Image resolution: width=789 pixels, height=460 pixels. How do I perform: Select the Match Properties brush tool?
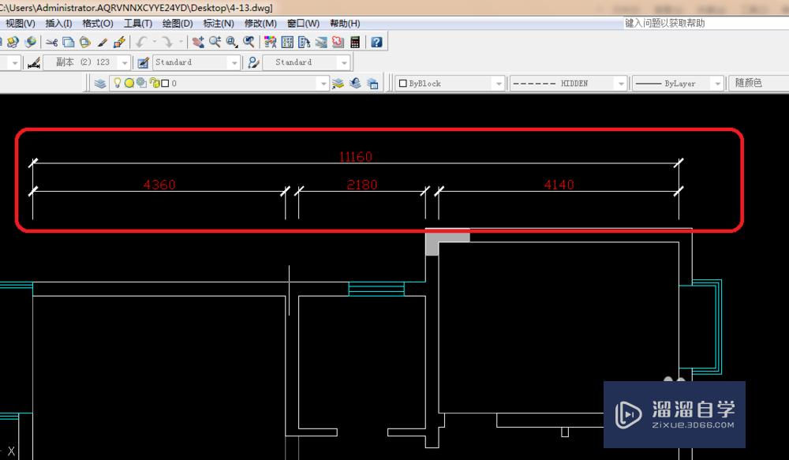[x=102, y=43]
